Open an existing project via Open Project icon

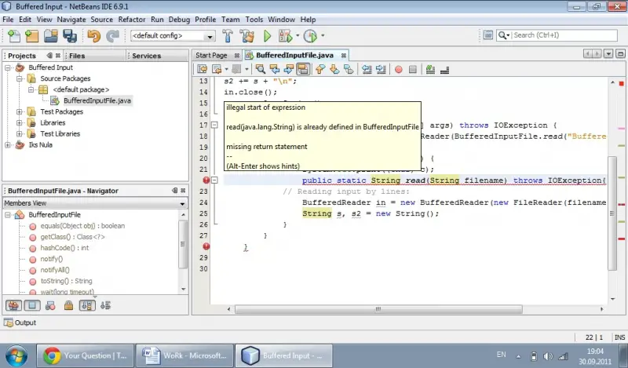pos(51,36)
